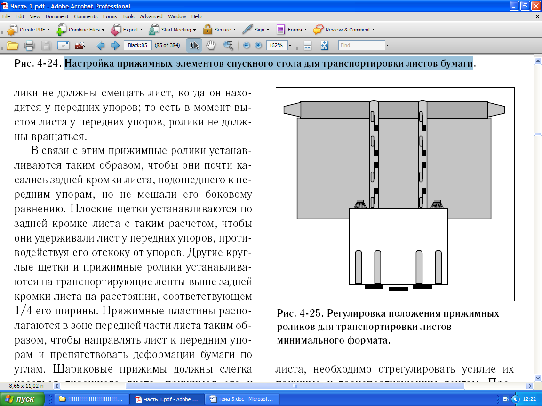542x406 pixels.
Task: Click the highlighted caption of figure 4-24
Action: click(269, 63)
